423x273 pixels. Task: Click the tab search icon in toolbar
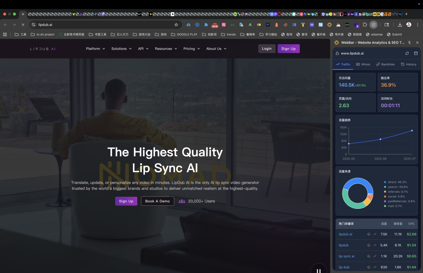coord(387,25)
